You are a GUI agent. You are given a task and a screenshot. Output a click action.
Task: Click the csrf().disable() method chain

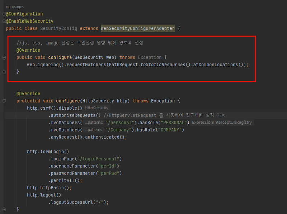click(x=57, y=108)
